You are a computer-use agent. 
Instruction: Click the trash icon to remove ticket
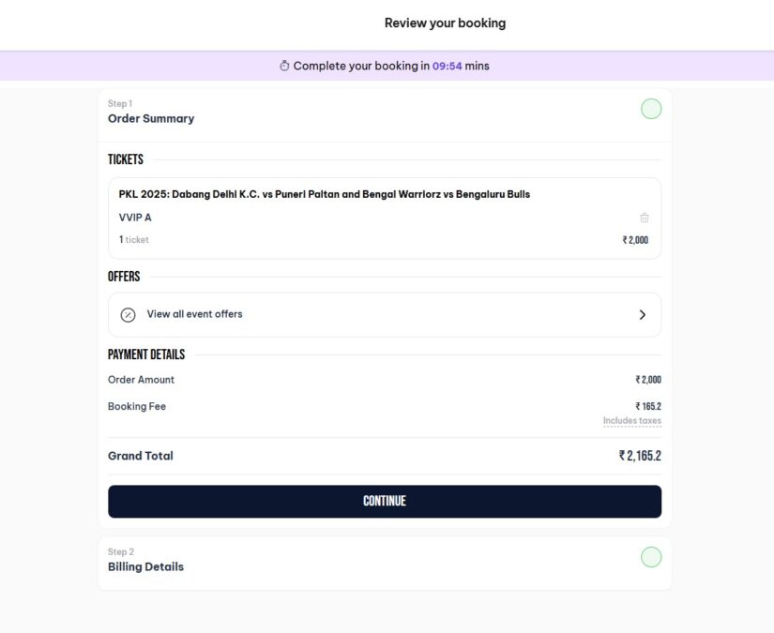(x=645, y=217)
